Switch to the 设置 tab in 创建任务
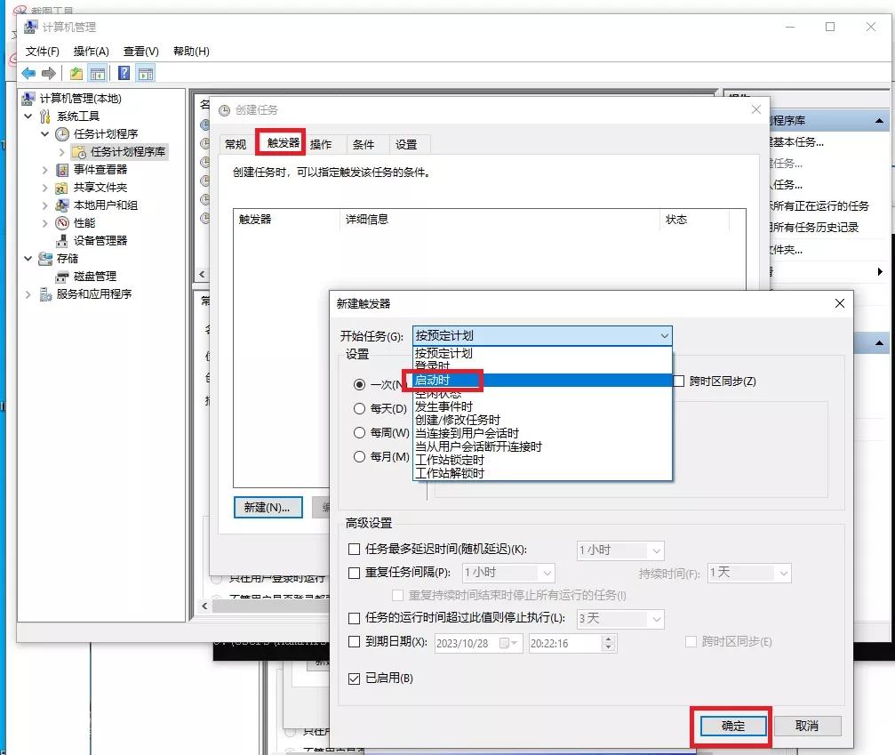Screen dimensions: 895x755 408,143
